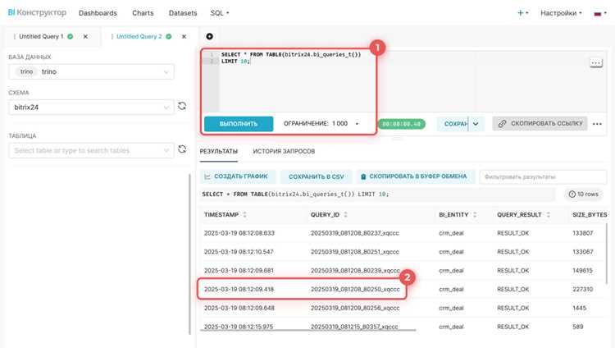The image size is (615, 348).
Task: Switch to РЕЗУЛЬТАТЫ tab
Action: 218,151
